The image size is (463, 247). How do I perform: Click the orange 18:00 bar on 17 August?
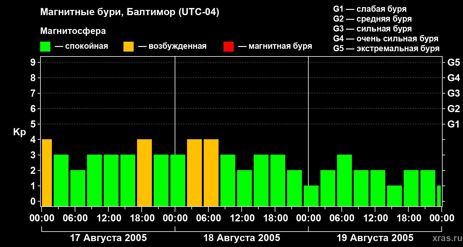tap(144, 173)
